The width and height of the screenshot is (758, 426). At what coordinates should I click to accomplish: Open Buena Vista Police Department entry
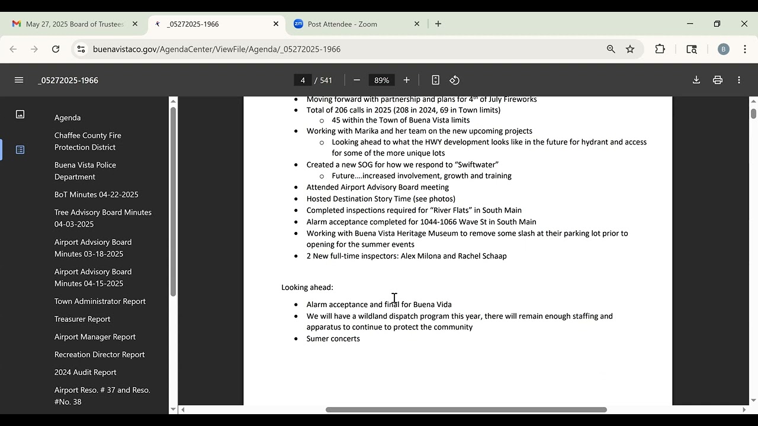pyautogui.click(x=85, y=171)
